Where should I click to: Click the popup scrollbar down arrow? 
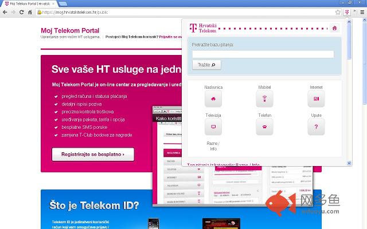click(x=349, y=163)
